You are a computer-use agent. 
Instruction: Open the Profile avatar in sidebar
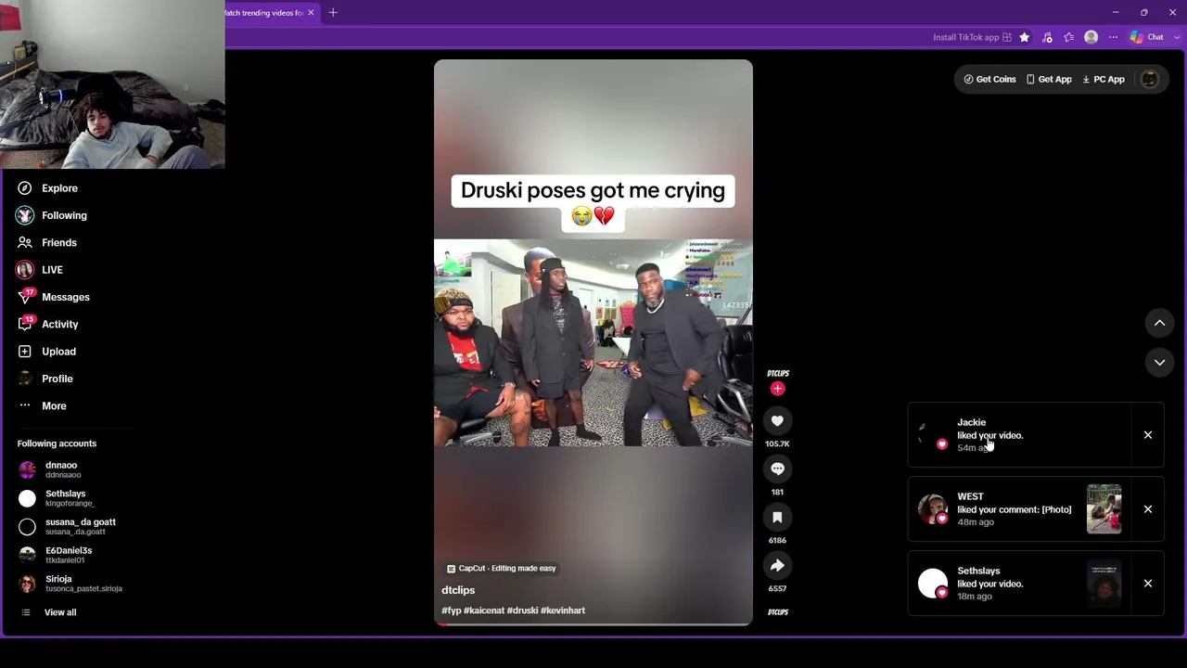[25, 379]
